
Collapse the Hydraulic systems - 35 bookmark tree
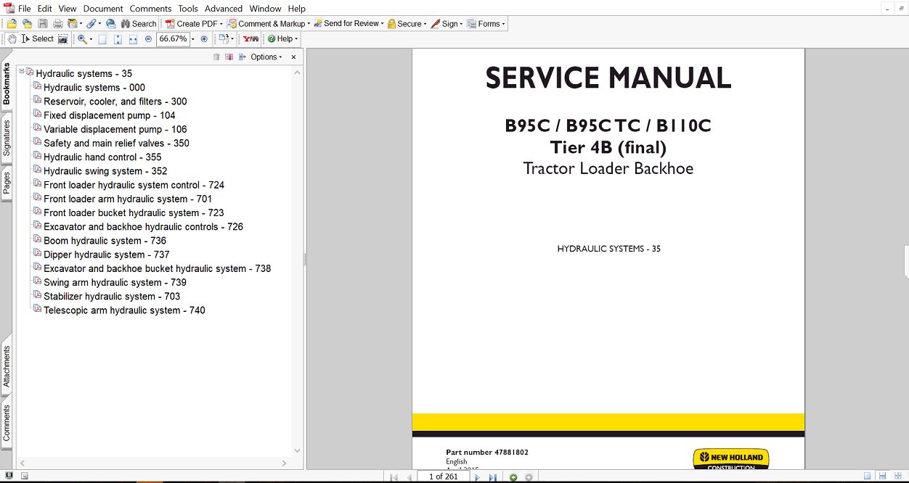(x=21, y=73)
